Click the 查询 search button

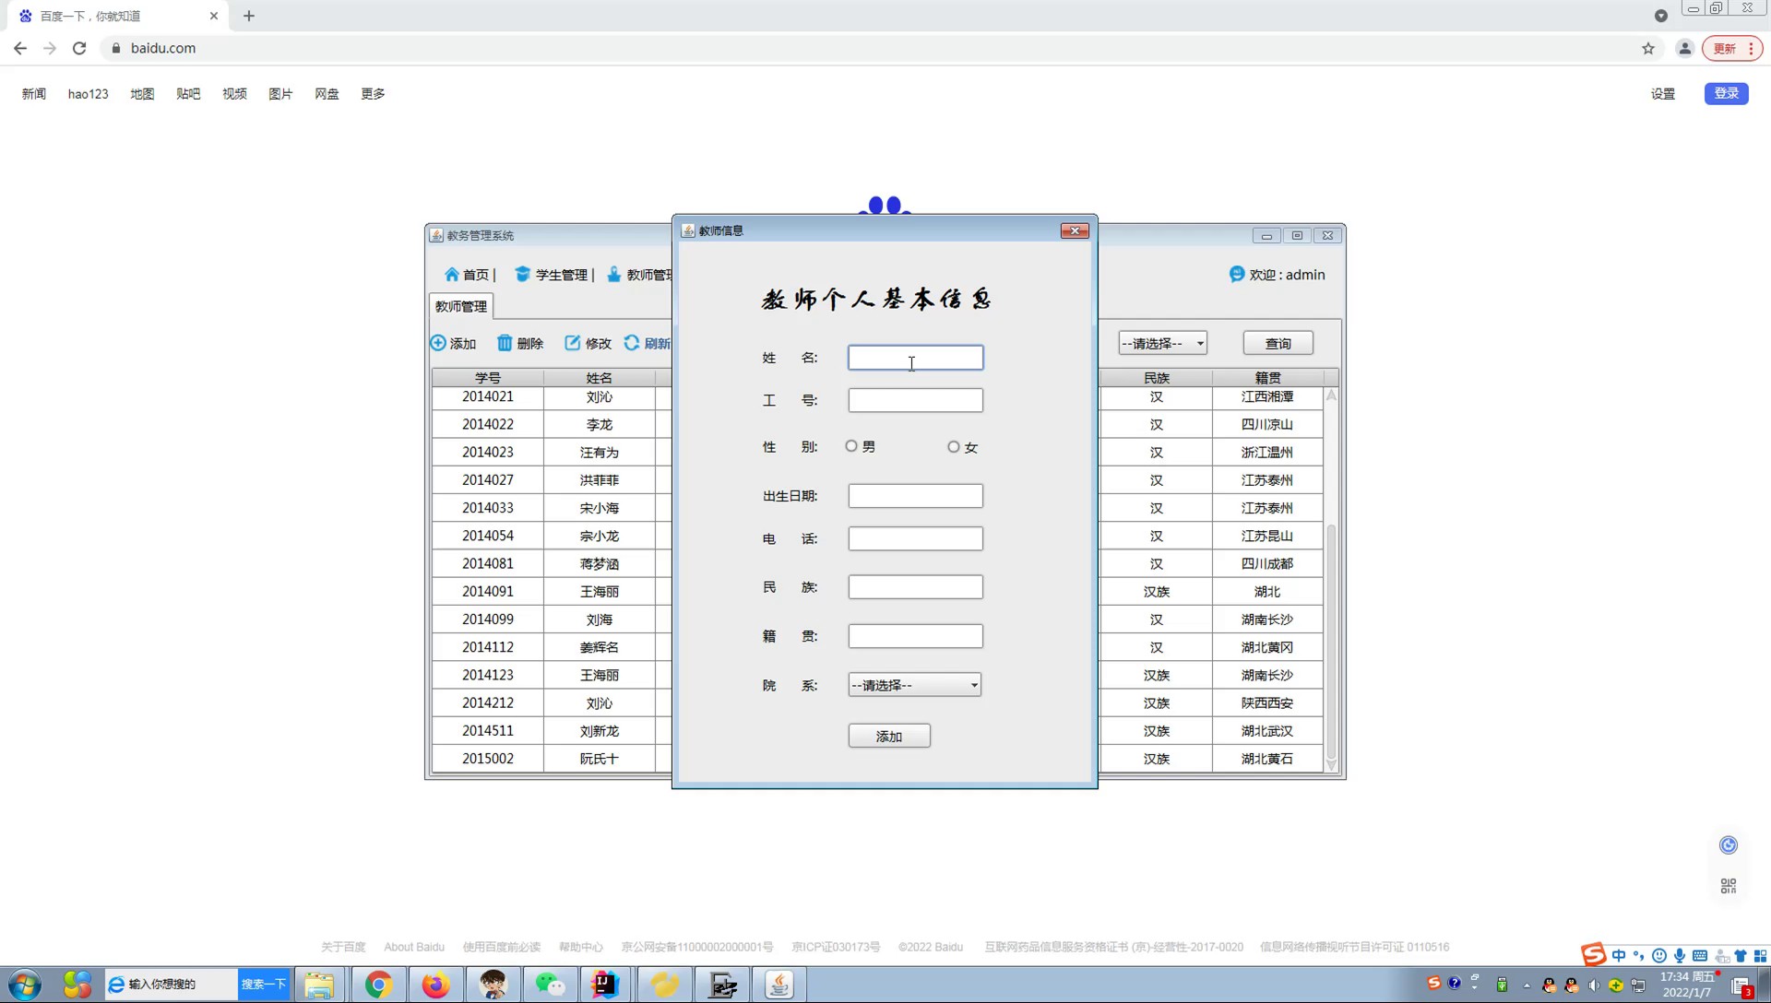tap(1278, 343)
